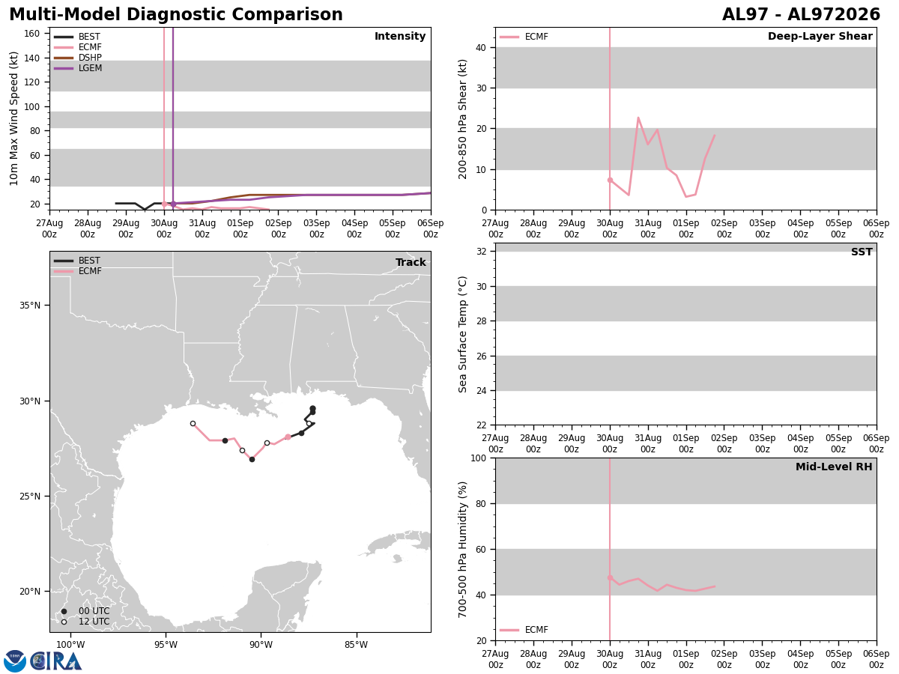Click the Deep-Layer Shear panel title
This screenshot has height=674, width=899.
pos(820,37)
